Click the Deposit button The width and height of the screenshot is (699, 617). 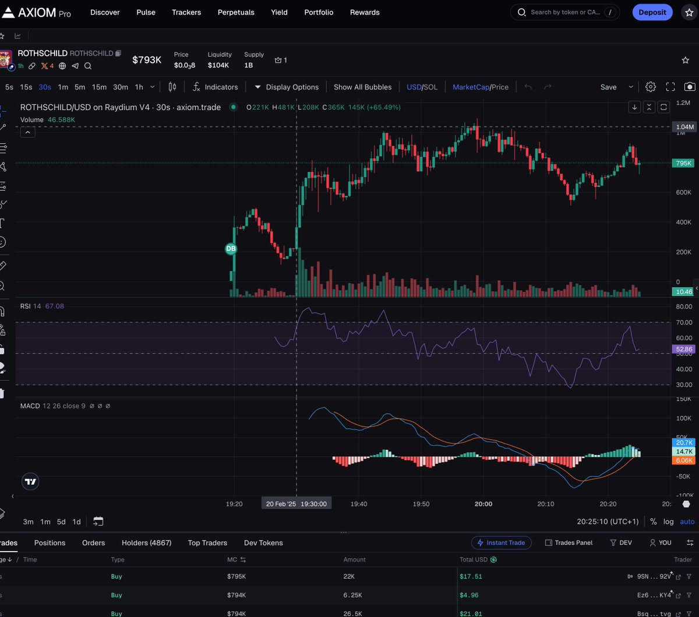[652, 12]
